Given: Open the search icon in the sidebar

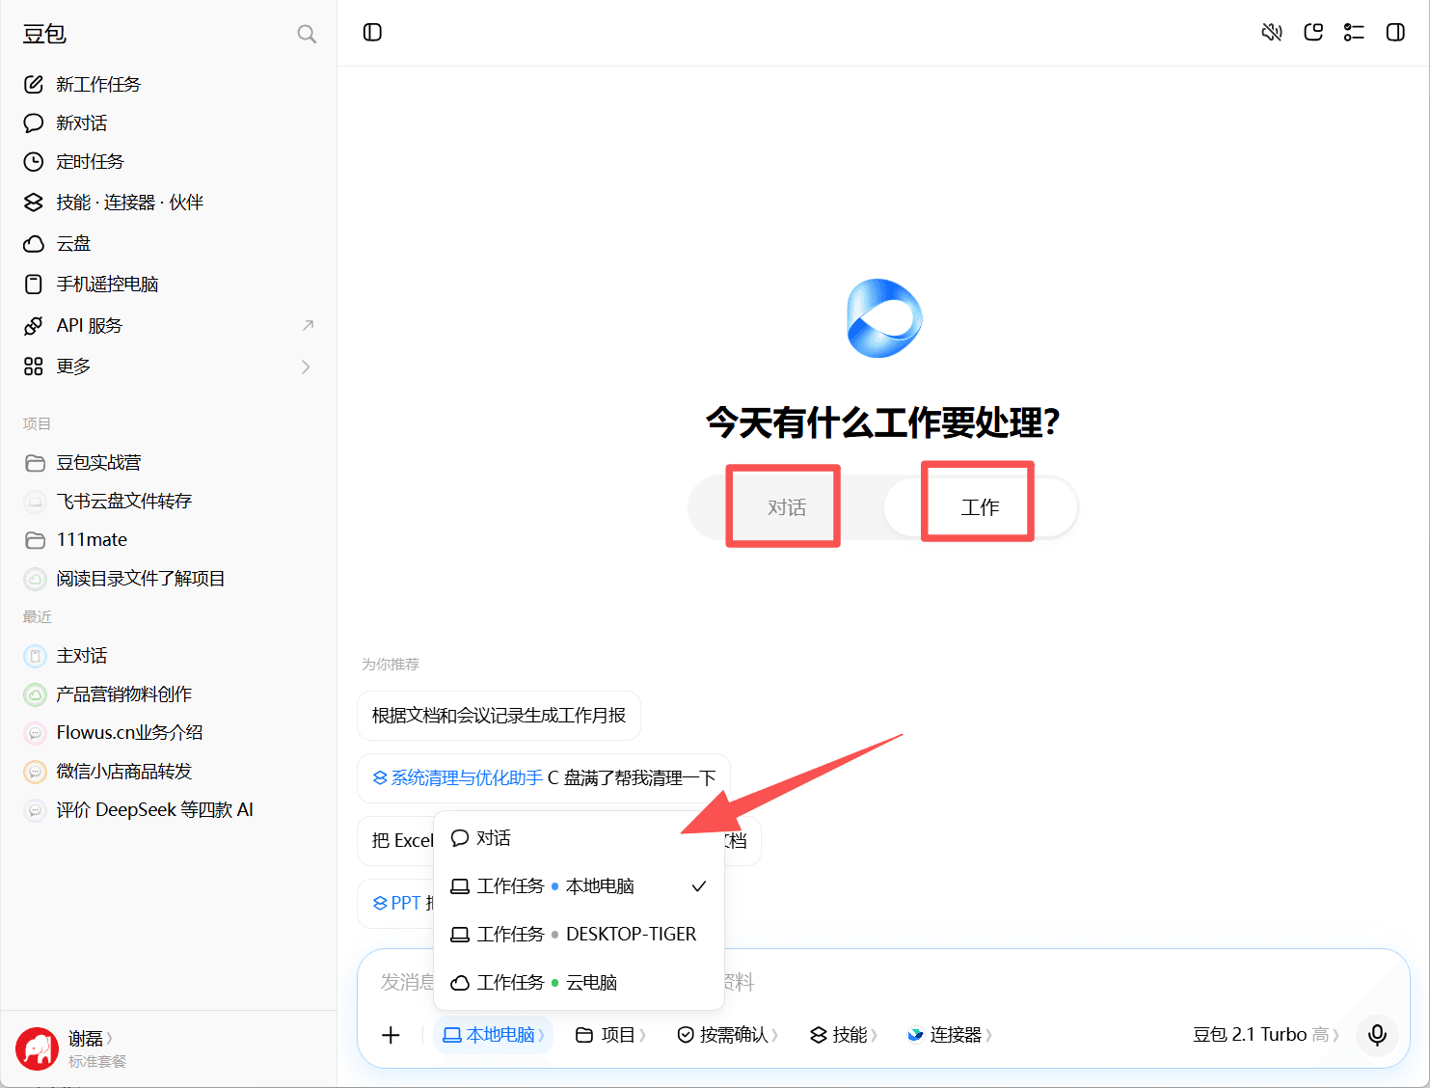Looking at the screenshot, I should tap(307, 35).
